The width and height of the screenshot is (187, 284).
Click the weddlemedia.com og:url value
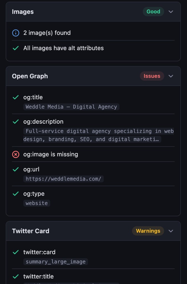[x=63, y=179]
